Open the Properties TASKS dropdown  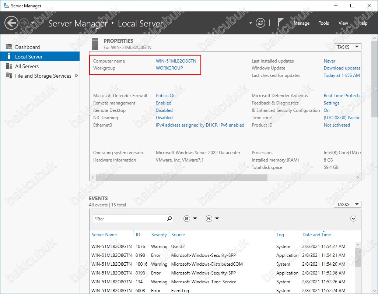click(x=347, y=47)
